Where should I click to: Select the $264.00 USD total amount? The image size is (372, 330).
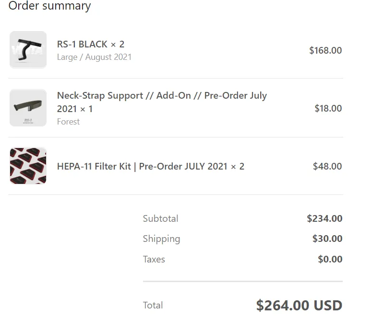[x=299, y=306]
